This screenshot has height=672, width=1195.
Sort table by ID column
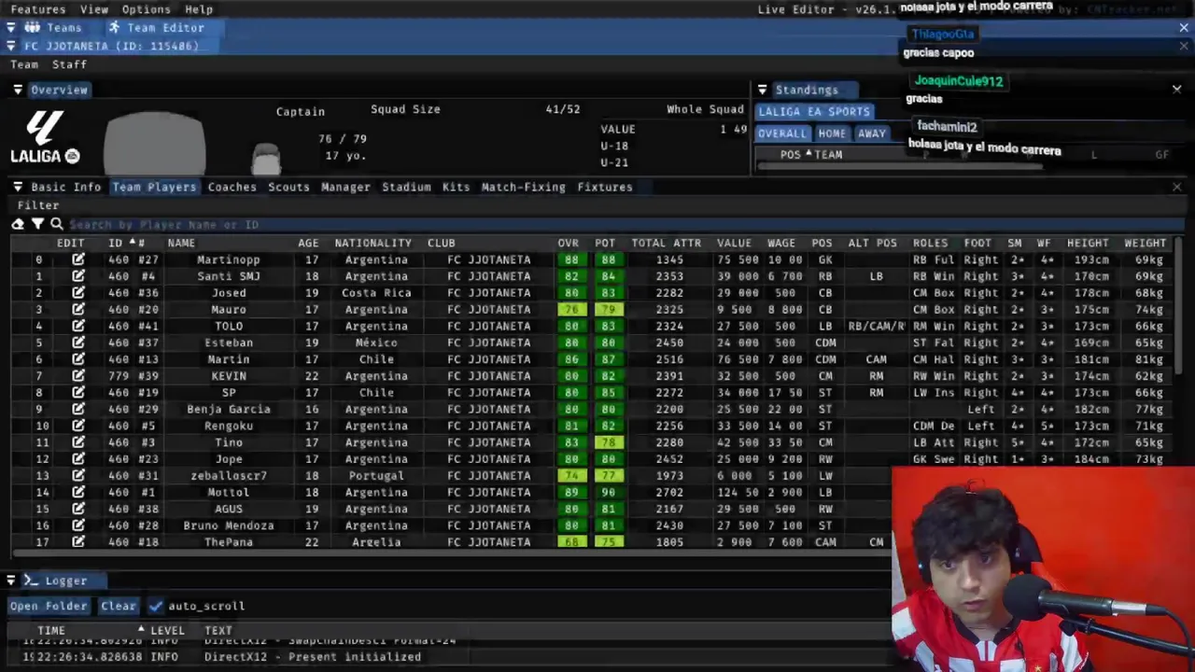click(x=116, y=243)
